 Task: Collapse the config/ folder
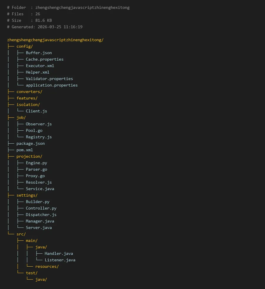24,46
